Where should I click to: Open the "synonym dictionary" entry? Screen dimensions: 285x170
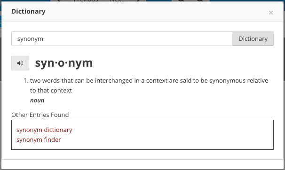pyautogui.click(x=44, y=130)
